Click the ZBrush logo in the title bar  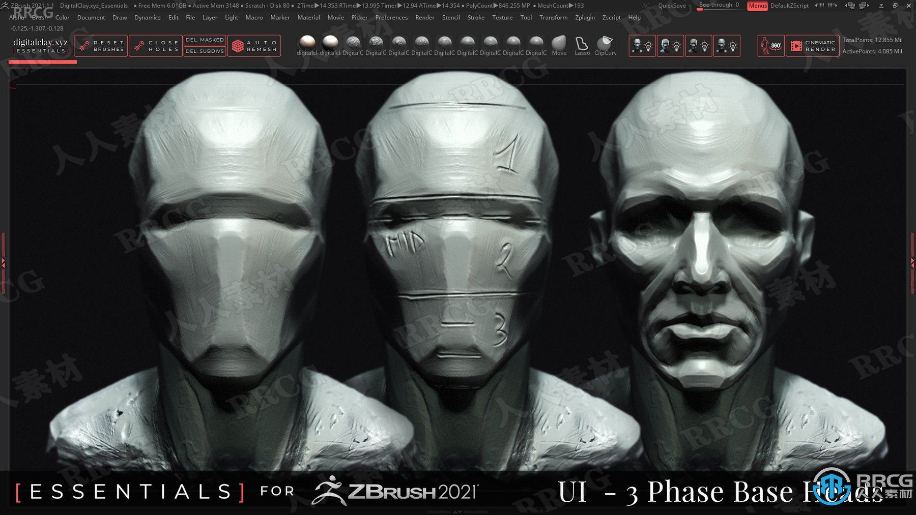tap(5, 6)
